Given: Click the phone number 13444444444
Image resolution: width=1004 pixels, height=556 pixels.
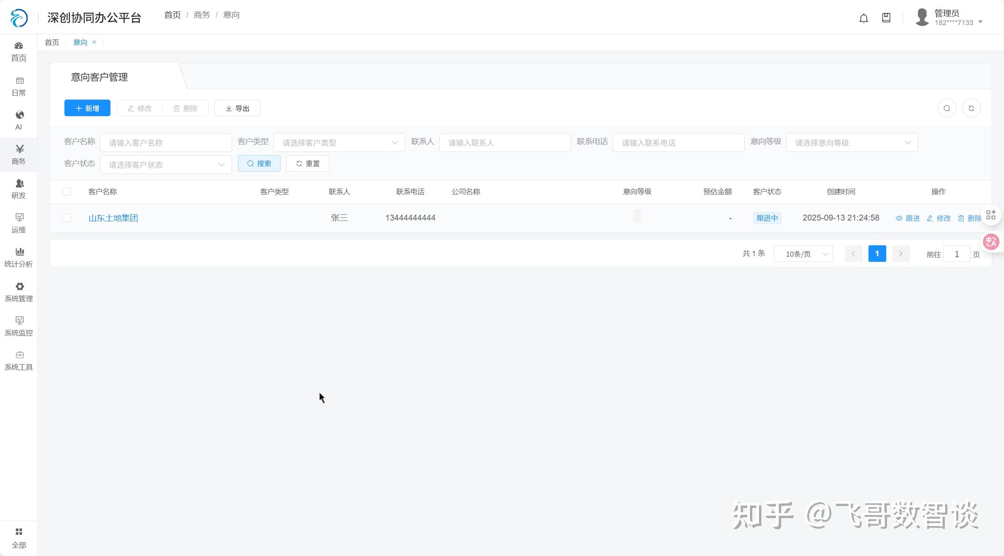Looking at the screenshot, I should point(410,218).
